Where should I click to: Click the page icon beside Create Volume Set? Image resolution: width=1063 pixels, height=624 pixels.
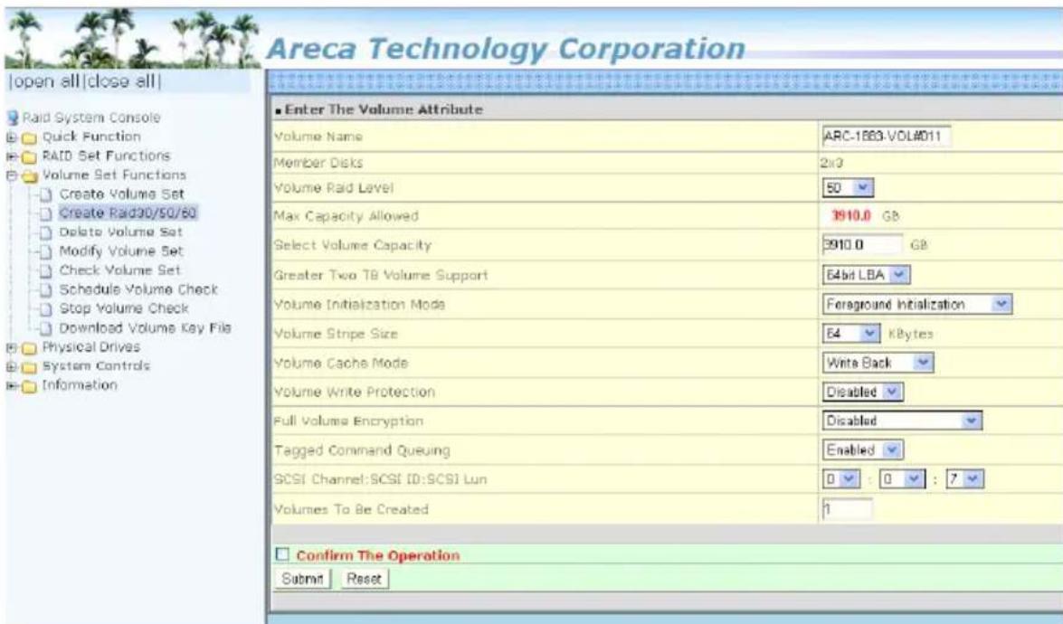click(x=45, y=195)
